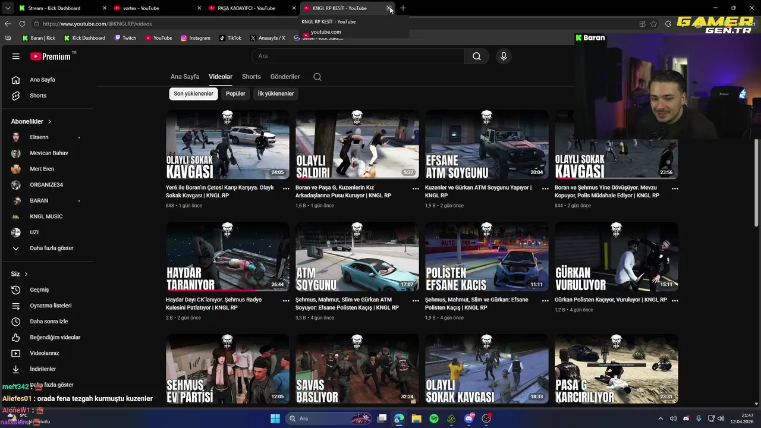This screenshot has height=428, width=761.
Task: Open ORGANIZE34 subscription channel
Action: pyautogui.click(x=47, y=185)
